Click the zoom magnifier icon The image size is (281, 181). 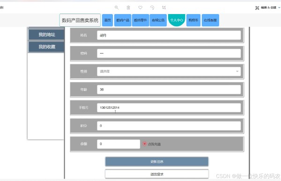point(117,8)
